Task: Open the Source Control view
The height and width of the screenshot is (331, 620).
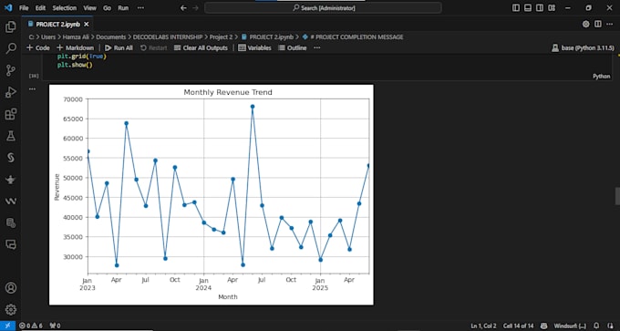Action: click(11, 70)
